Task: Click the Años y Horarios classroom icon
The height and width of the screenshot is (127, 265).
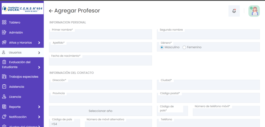Action: coord(4,43)
